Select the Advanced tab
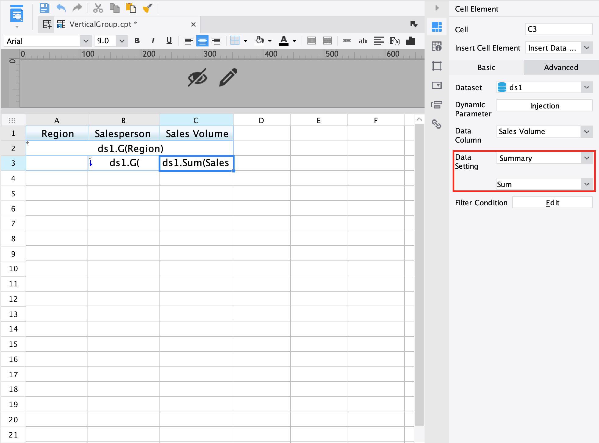Image resolution: width=599 pixels, height=443 pixels. coord(561,67)
